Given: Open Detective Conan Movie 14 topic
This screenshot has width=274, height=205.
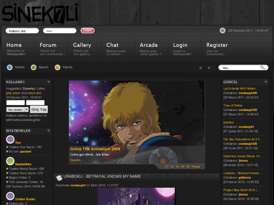Looking at the screenshot, I should [243, 156].
